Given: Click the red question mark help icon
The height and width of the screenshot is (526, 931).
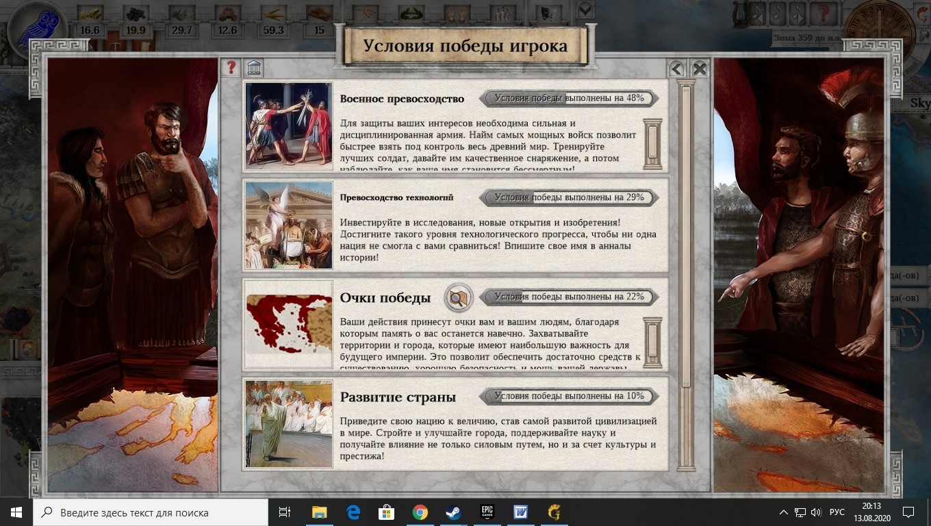Looking at the screenshot, I should point(231,68).
